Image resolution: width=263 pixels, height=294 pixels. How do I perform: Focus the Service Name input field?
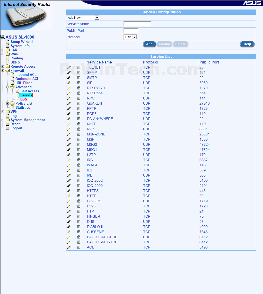coord(137,24)
